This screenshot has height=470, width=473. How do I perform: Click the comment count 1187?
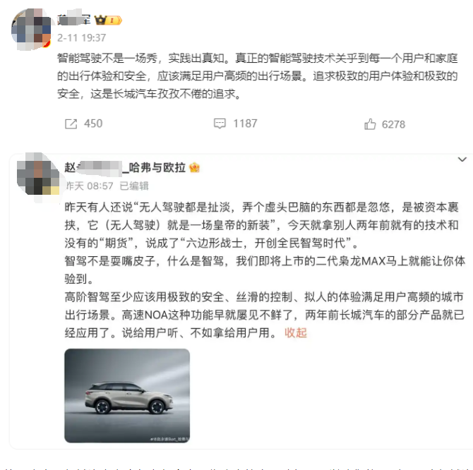(x=245, y=123)
